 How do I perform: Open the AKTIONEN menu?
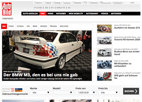[x=116, y=14]
